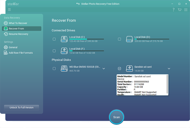Click the Local Disk (C:) label
Image resolution: width=190 pixels, height=128 pixels.
coord(77,37)
